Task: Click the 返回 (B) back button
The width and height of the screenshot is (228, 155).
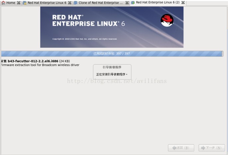Action: pos(181,148)
